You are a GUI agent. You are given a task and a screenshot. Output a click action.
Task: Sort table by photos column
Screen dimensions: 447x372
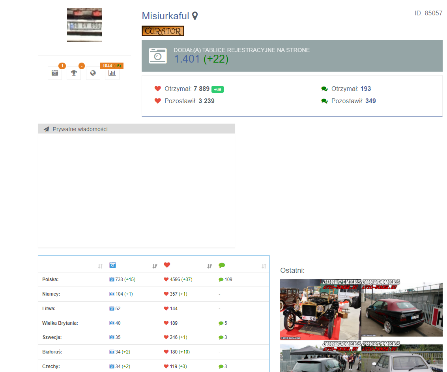(x=155, y=266)
